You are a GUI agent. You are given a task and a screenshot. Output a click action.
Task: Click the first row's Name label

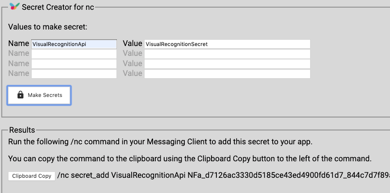[19, 44]
